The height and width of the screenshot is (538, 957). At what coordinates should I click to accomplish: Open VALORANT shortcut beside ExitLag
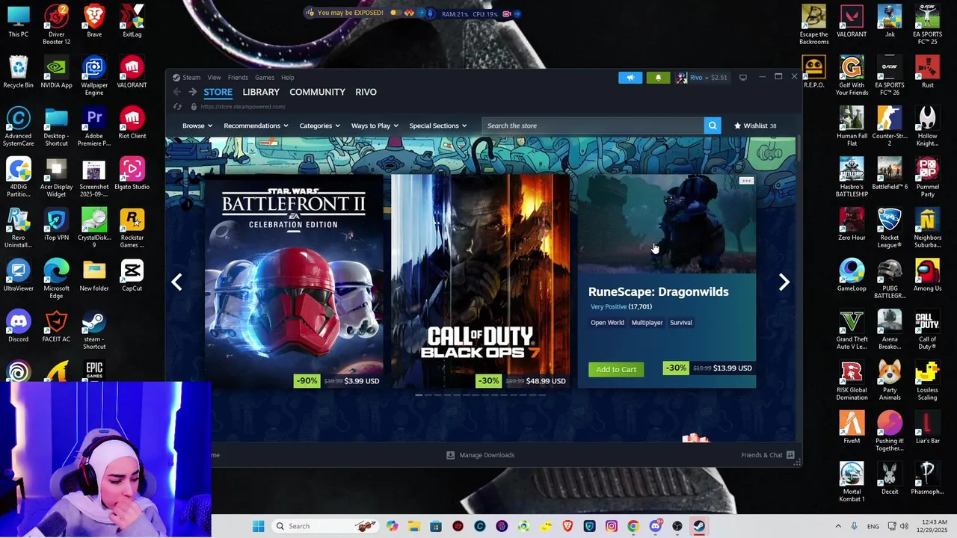click(132, 72)
